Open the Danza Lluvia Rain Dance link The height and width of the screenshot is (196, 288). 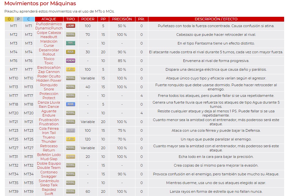click(x=49, y=104)
